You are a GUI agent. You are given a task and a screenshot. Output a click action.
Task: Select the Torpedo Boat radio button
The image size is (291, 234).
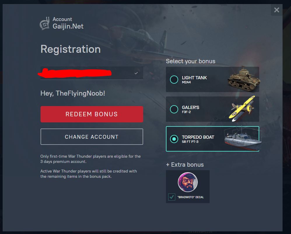174,139
